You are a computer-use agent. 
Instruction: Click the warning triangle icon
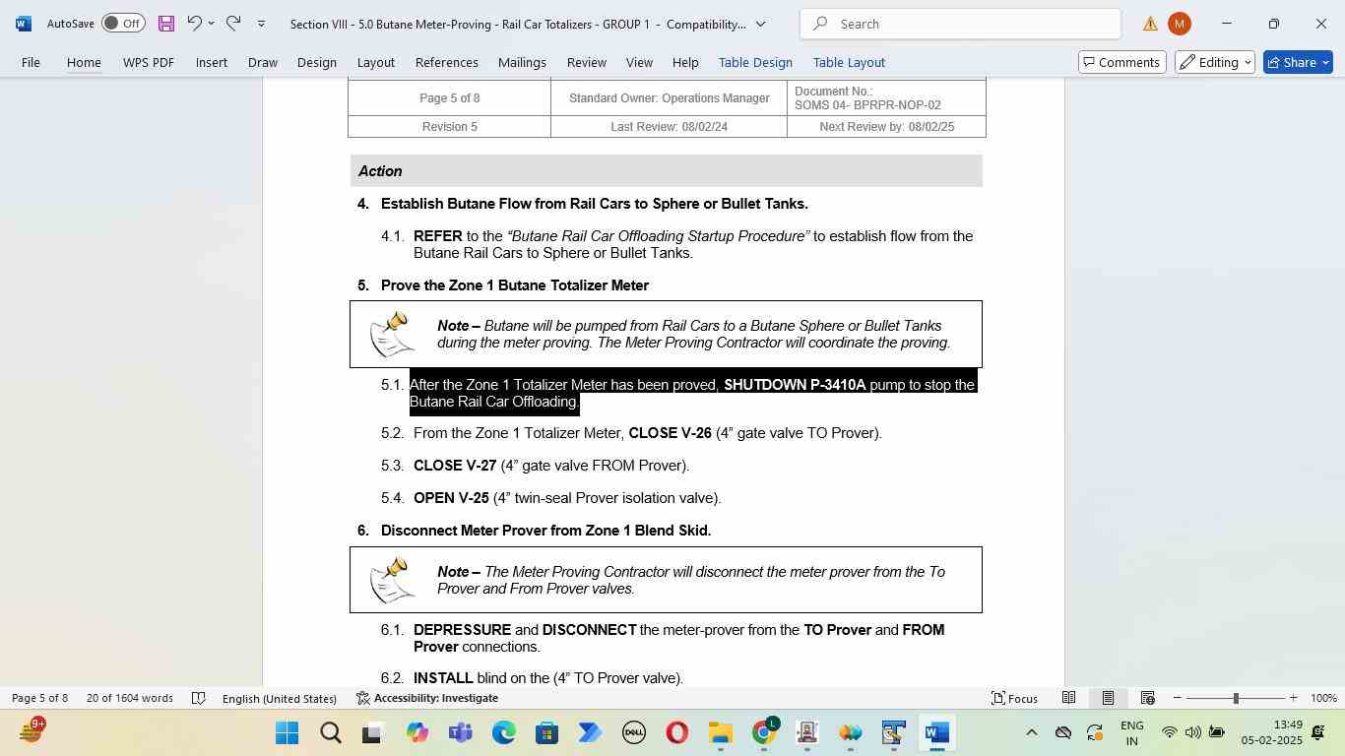(x=1150, y=24)
